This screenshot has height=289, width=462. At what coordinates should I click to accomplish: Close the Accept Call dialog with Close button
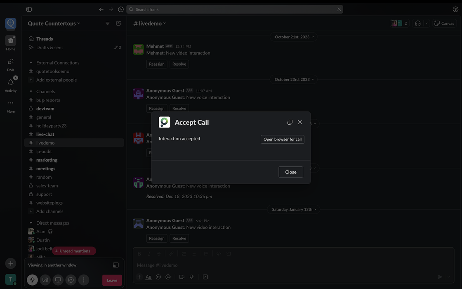pos(290,172)
